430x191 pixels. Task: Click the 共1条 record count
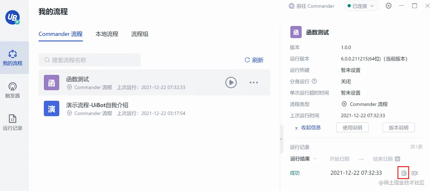416,147
